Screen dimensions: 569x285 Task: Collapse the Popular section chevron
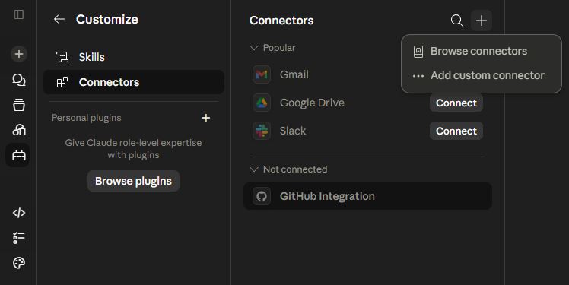254,48
